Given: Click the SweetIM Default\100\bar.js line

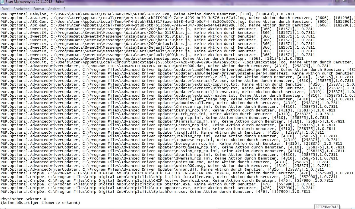Looking at the screenshot, I should point(158,47).
